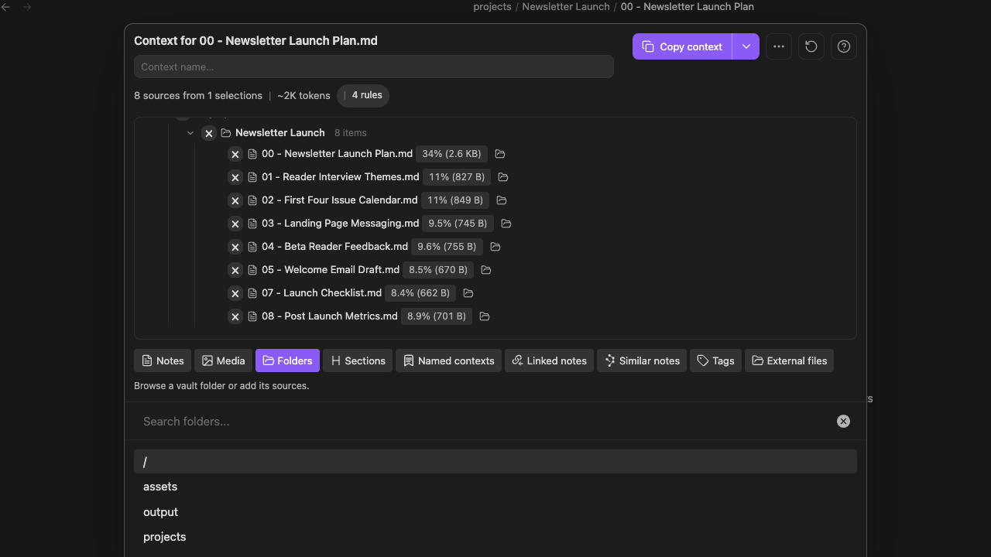Click the 00 - Newsletter Launch Plan breadcrumb
Image resolution: width=991 pixels, height=557 pixels.
click(688, 7)
